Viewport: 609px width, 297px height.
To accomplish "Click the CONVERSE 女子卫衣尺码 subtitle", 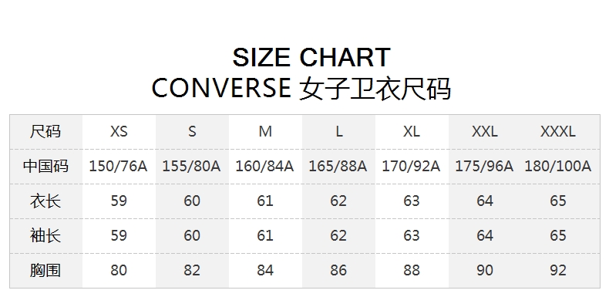I will [301, 88].
